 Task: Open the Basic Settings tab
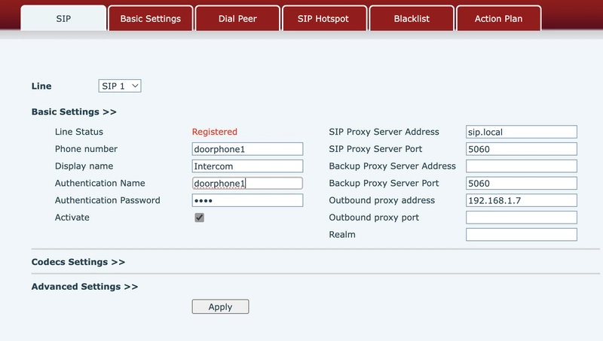150,18
